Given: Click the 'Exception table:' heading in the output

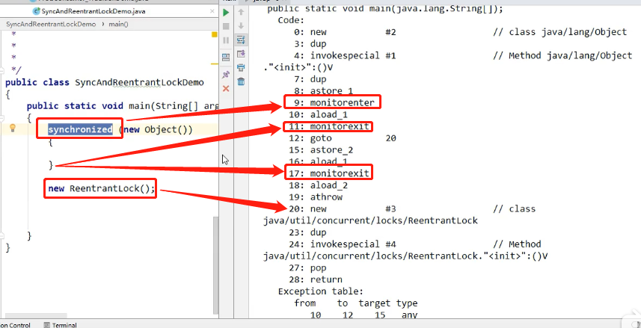Looking at the screenshot, I should (320, 291).
